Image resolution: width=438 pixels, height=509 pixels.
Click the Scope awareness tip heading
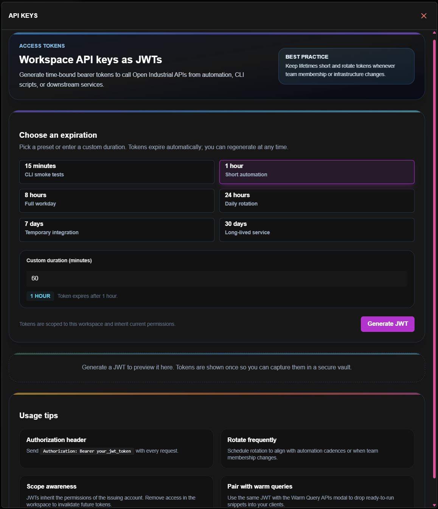pyautogui.click(x=51, y=486)
